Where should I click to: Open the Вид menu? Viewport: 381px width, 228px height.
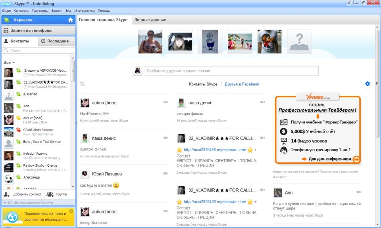pyautogui.click(x=68, y=11)
